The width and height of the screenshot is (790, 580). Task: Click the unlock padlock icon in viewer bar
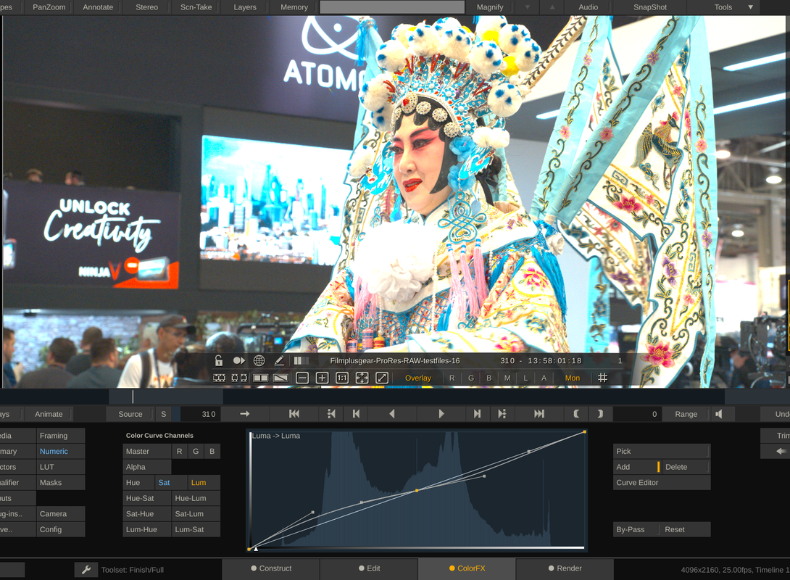click(219, 360)
